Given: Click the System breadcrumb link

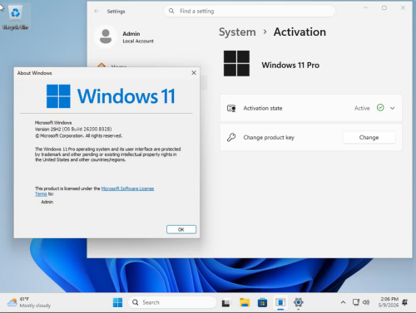Looking at the screenshot, I should click(x=237, y=32).
